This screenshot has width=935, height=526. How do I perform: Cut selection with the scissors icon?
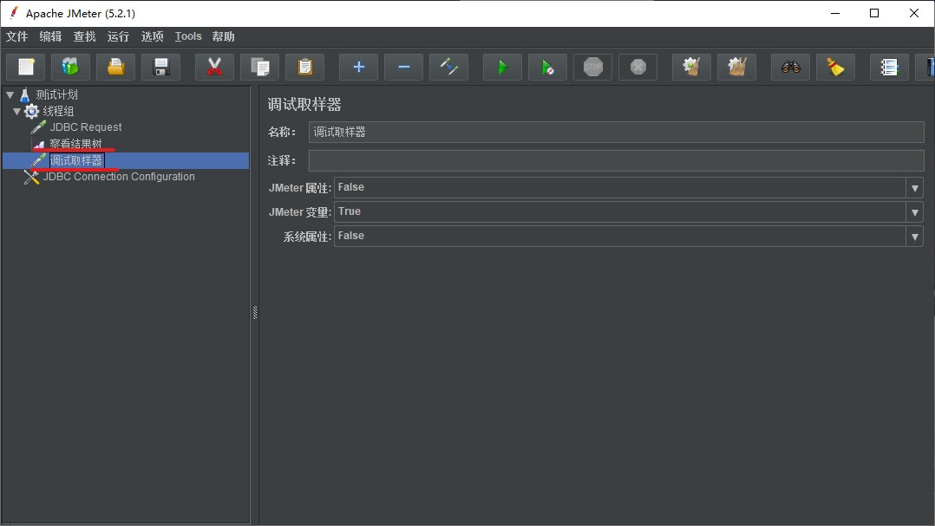(215, 67)
